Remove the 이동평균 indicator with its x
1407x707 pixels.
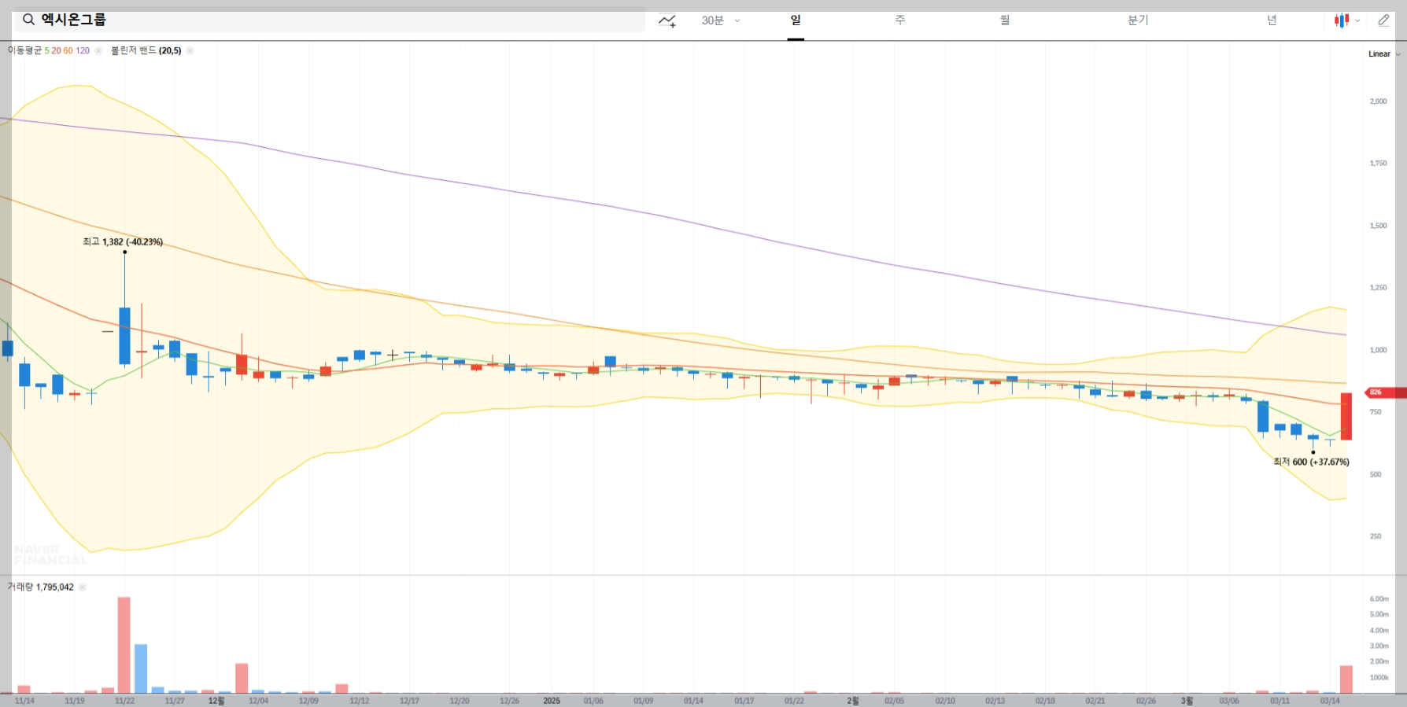(98, 51)
